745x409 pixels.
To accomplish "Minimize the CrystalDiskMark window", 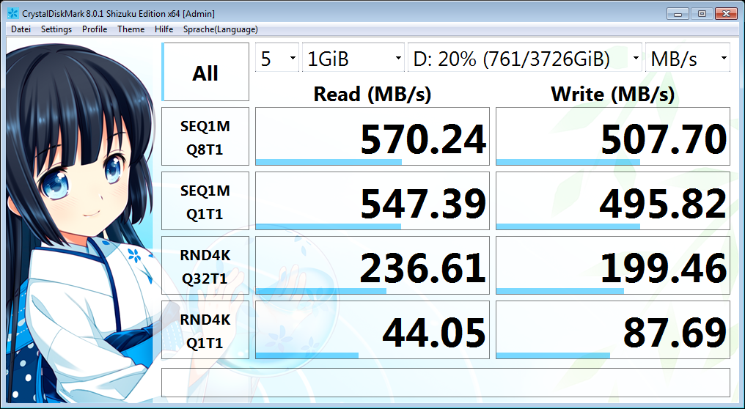I will (678, 14).
